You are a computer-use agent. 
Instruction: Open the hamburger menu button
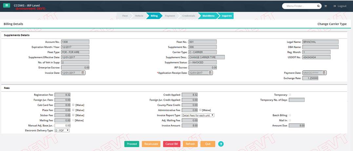pyautogui.click(x=7, y=6)
